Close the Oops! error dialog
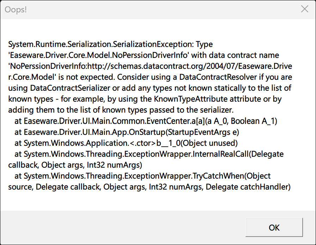 click(304, 9)
